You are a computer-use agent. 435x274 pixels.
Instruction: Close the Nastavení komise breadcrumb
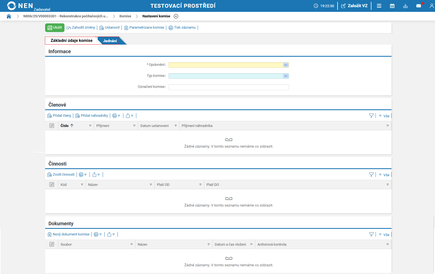176,16
